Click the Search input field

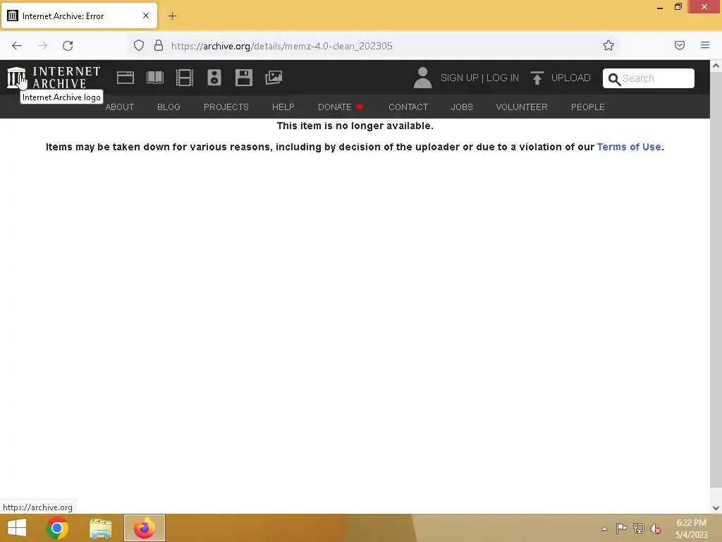pos(649,78)
